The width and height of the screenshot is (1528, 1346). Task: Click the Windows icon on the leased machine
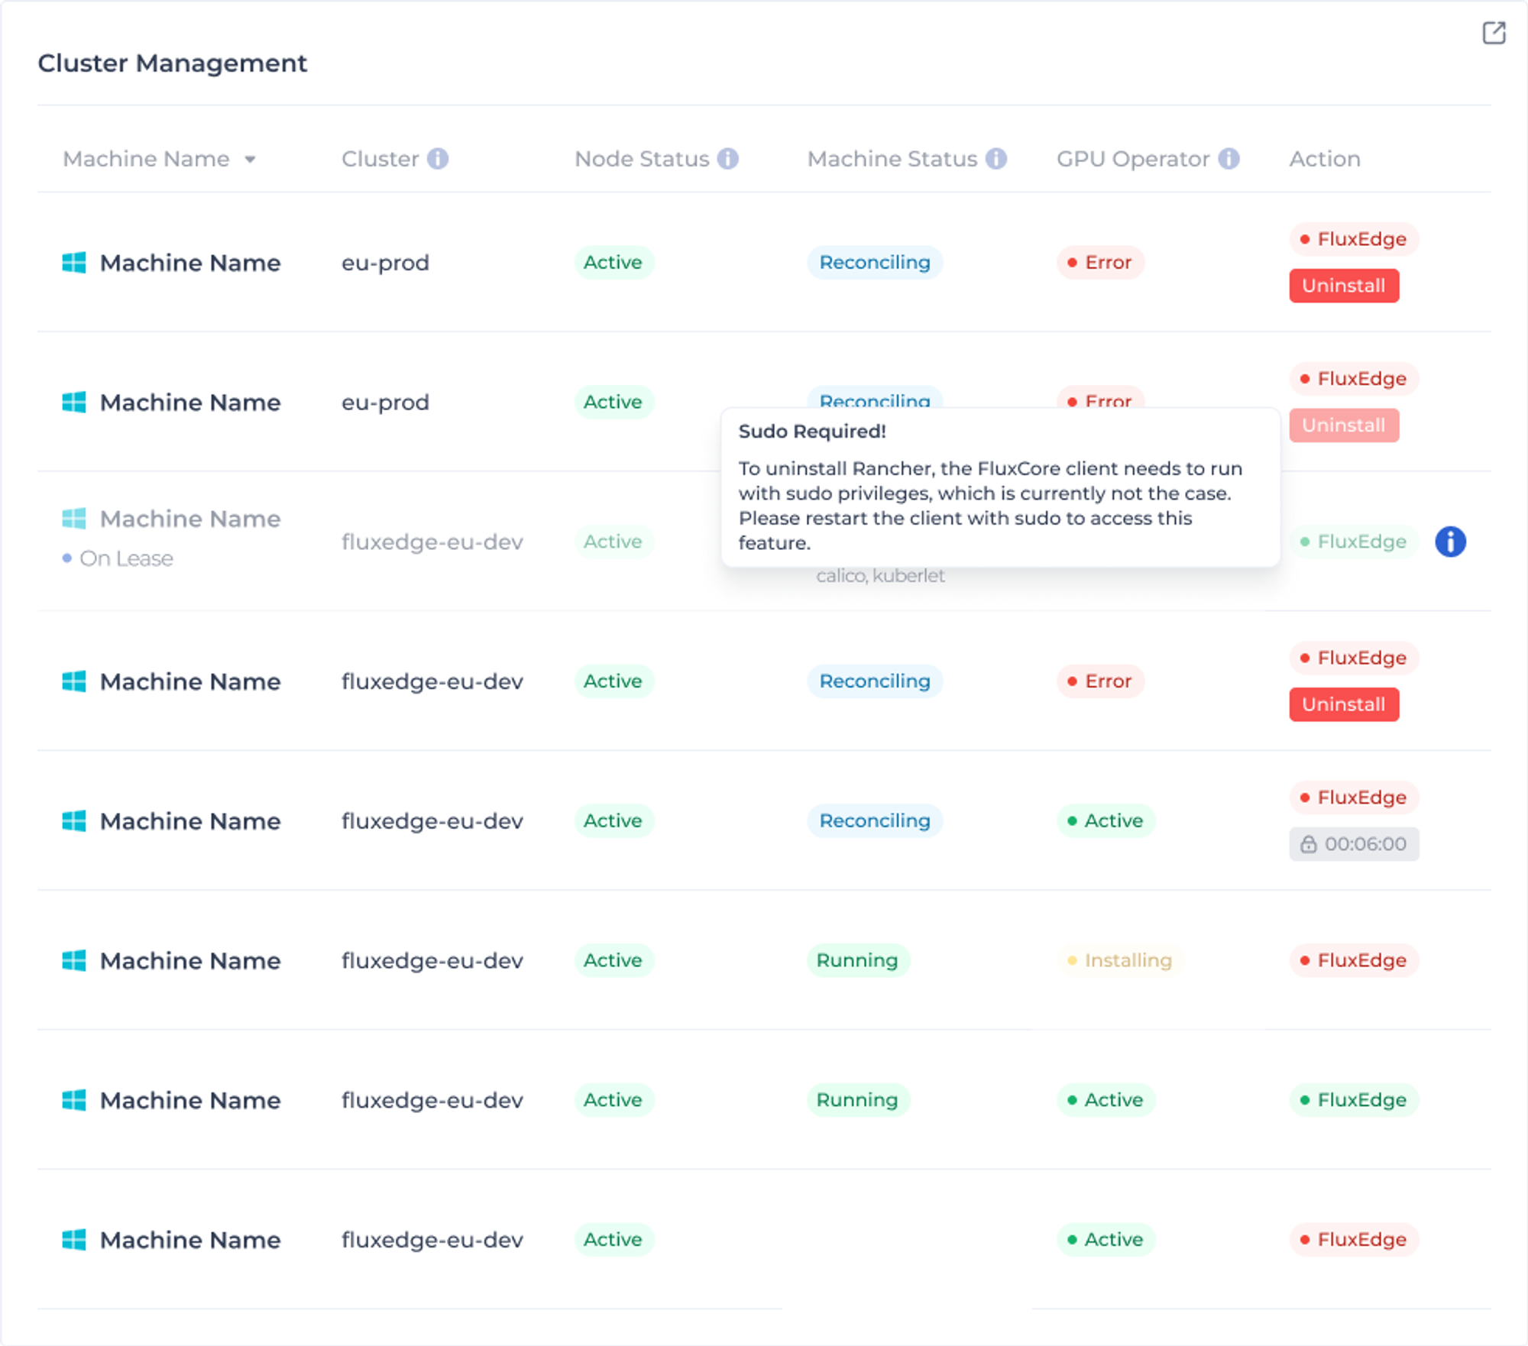(74, 519)
